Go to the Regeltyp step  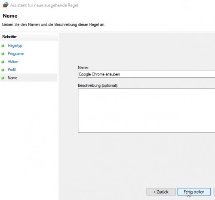click(15, 45)
